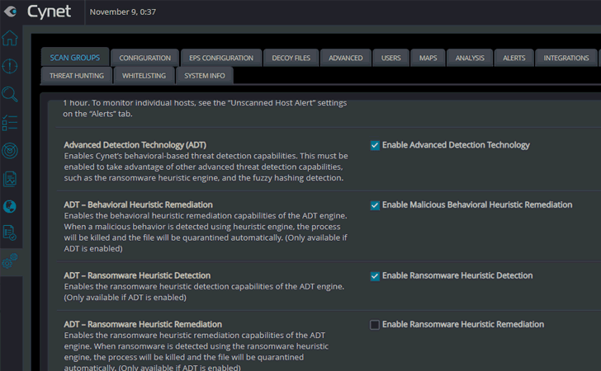Switch to the EPS Configuration tab
The height and width of the screenshot is (371, 601).
click(x=221, y=58)
